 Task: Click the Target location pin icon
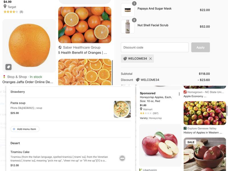pos(5,7)
